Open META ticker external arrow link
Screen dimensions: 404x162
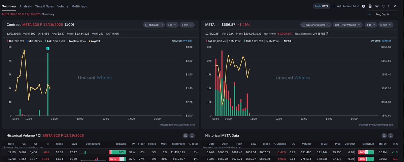point(217,25)
